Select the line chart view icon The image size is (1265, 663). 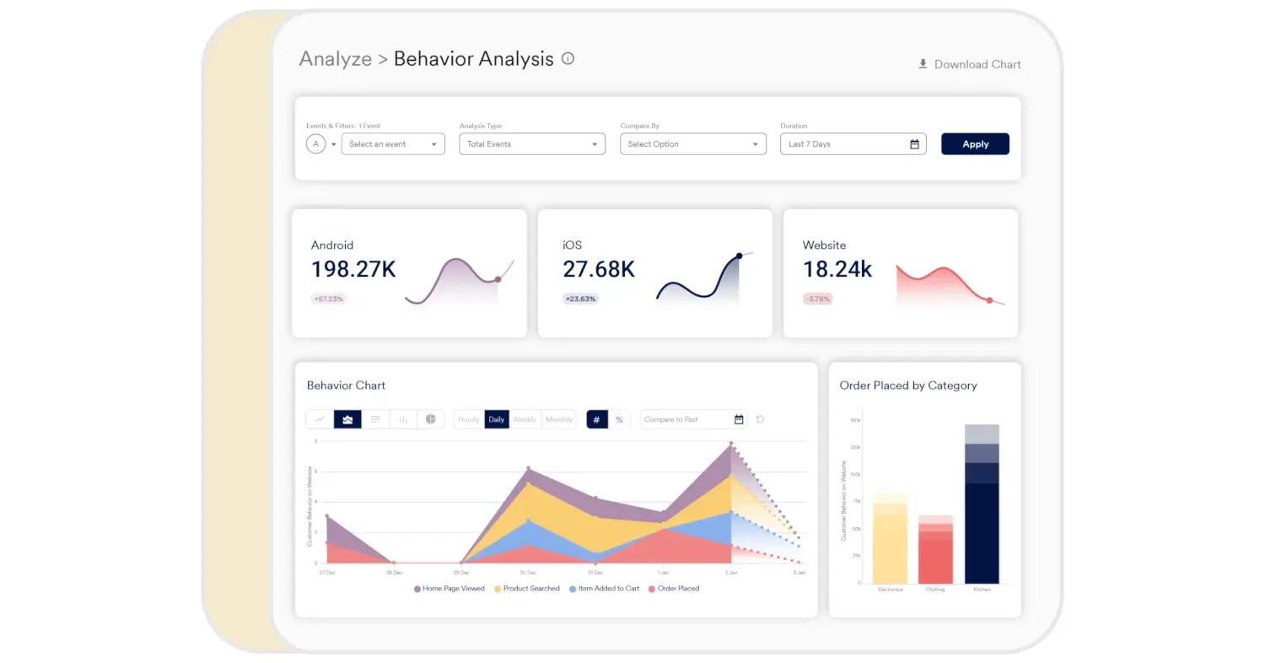(x=320, y=419)
